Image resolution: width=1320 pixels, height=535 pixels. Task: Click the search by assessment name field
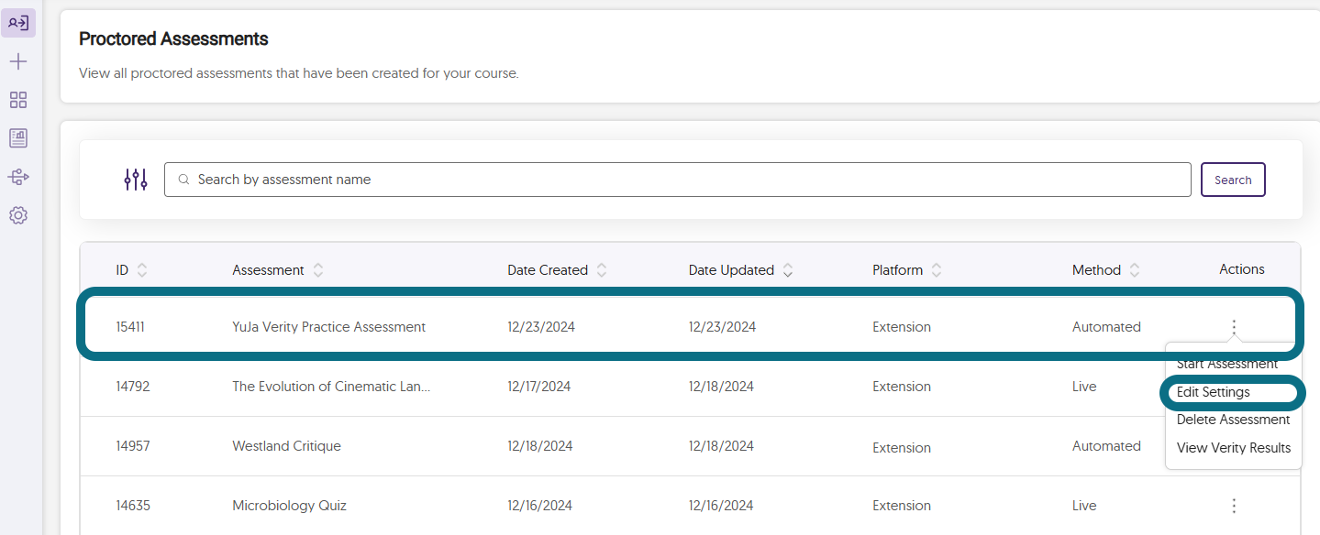pyautogui.click(x=678, y=180)
